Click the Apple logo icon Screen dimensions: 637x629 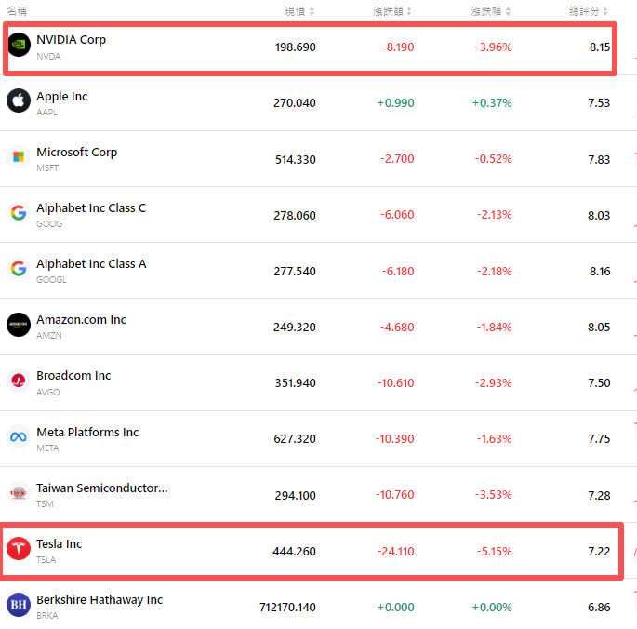pos(19,100)
